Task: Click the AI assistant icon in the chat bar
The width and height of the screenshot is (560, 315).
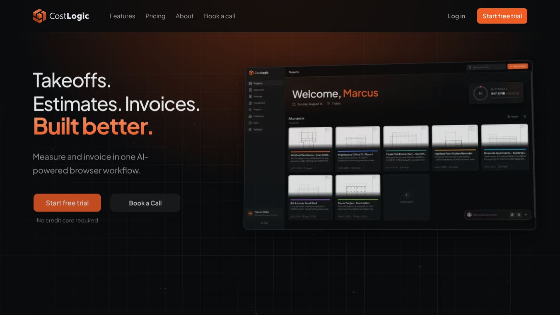Action: point(469,215)
